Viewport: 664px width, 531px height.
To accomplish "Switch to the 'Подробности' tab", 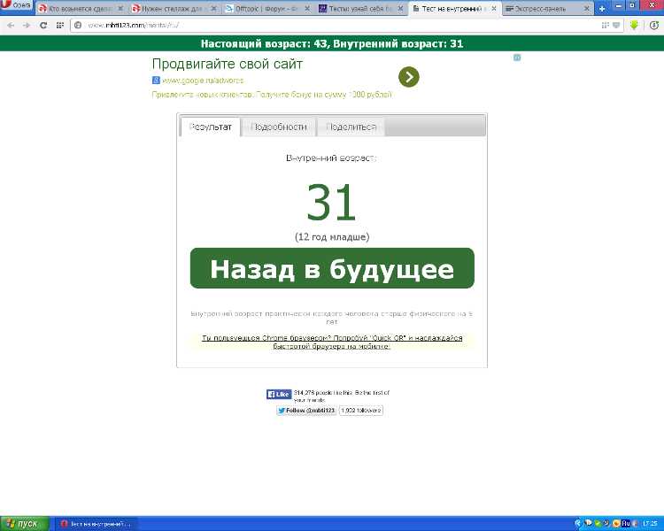I will point(279,127).
